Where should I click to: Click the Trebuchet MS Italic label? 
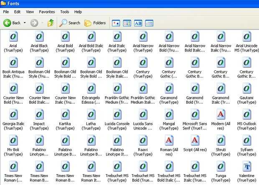tap(195, 178)
